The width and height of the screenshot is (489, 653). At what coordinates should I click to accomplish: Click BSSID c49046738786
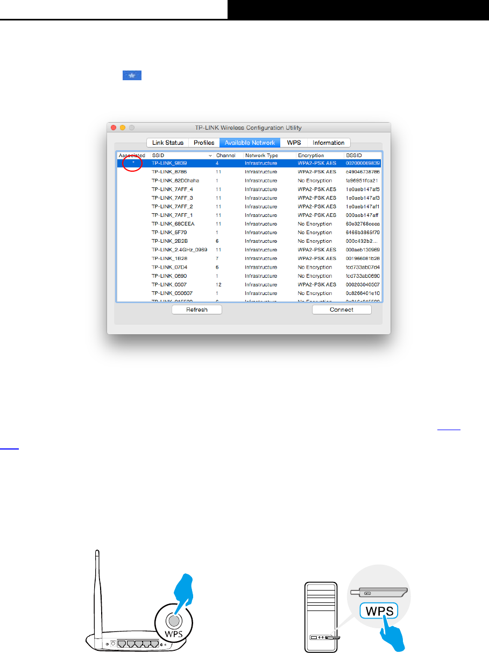[x=363, y=172]
